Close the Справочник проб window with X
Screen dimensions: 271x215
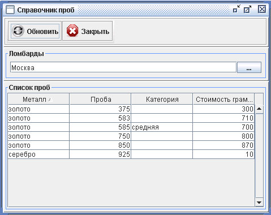coord(262,9)
